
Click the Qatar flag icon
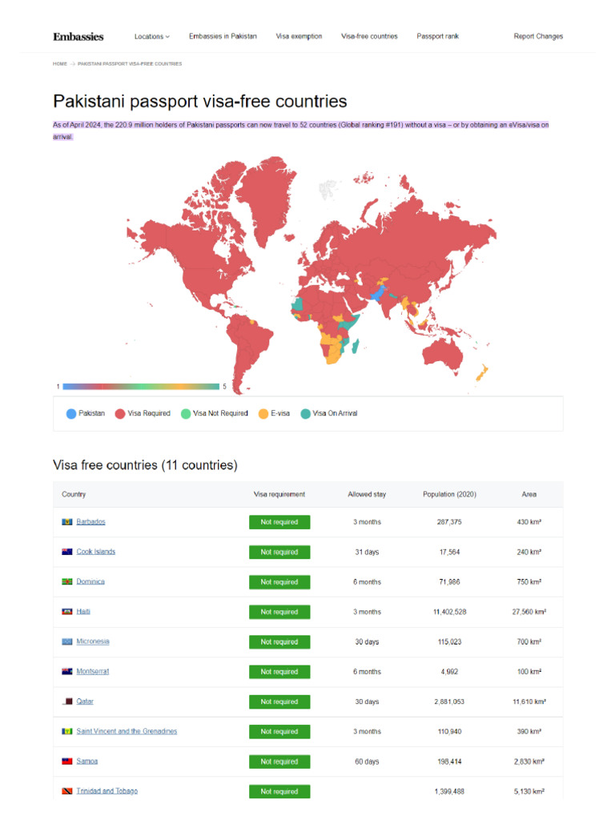pos(67,701)
